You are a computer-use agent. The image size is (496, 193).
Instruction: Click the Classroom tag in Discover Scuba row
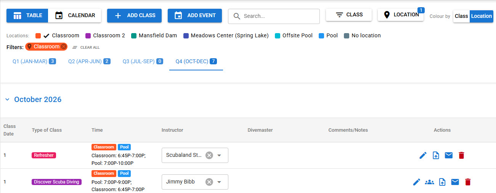[x=104, y=174]
